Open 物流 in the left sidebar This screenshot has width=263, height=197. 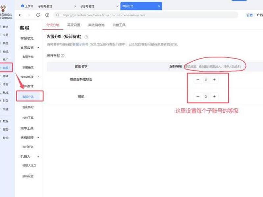(5, 52)
